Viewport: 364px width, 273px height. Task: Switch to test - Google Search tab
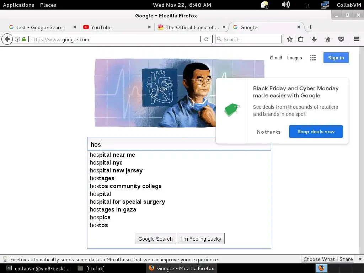click(41, 27)
